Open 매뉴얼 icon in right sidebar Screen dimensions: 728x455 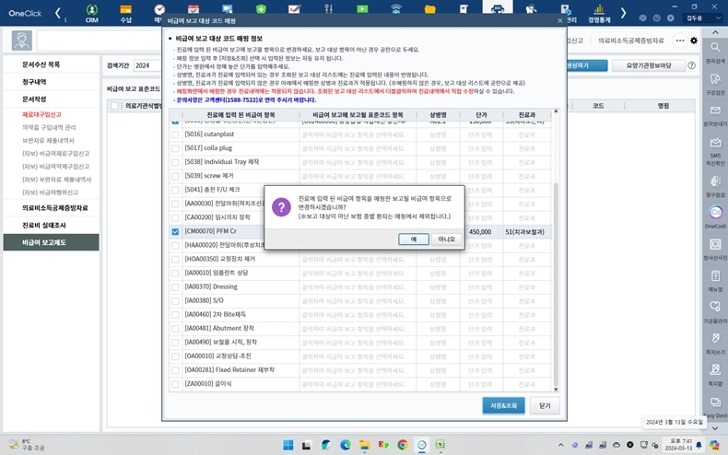pyautogui.click(x=715, y=277)
